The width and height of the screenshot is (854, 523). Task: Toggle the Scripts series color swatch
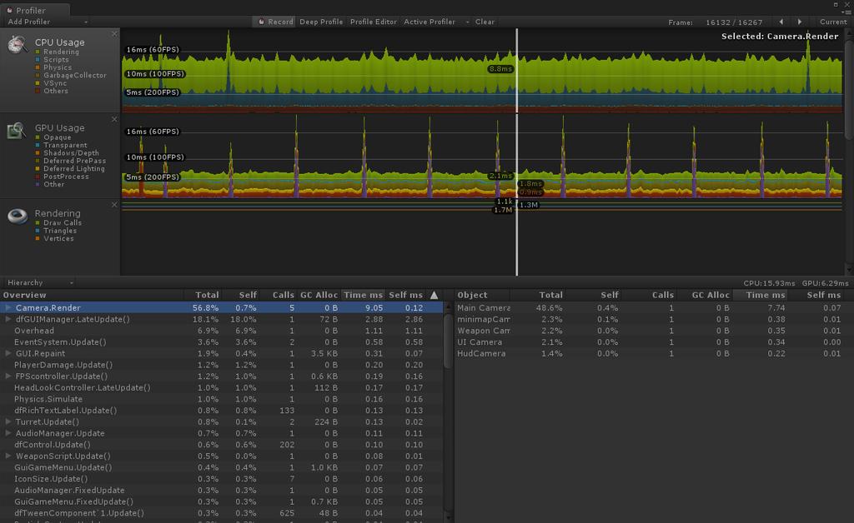pos(38,60)
